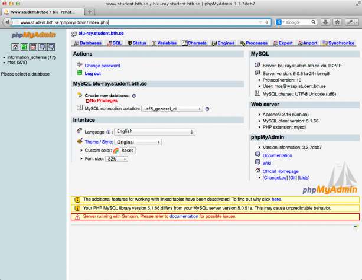Open documentation link in Suhosin warning
This screenshot has height=280, width=362.
click(x=184, y=216)
